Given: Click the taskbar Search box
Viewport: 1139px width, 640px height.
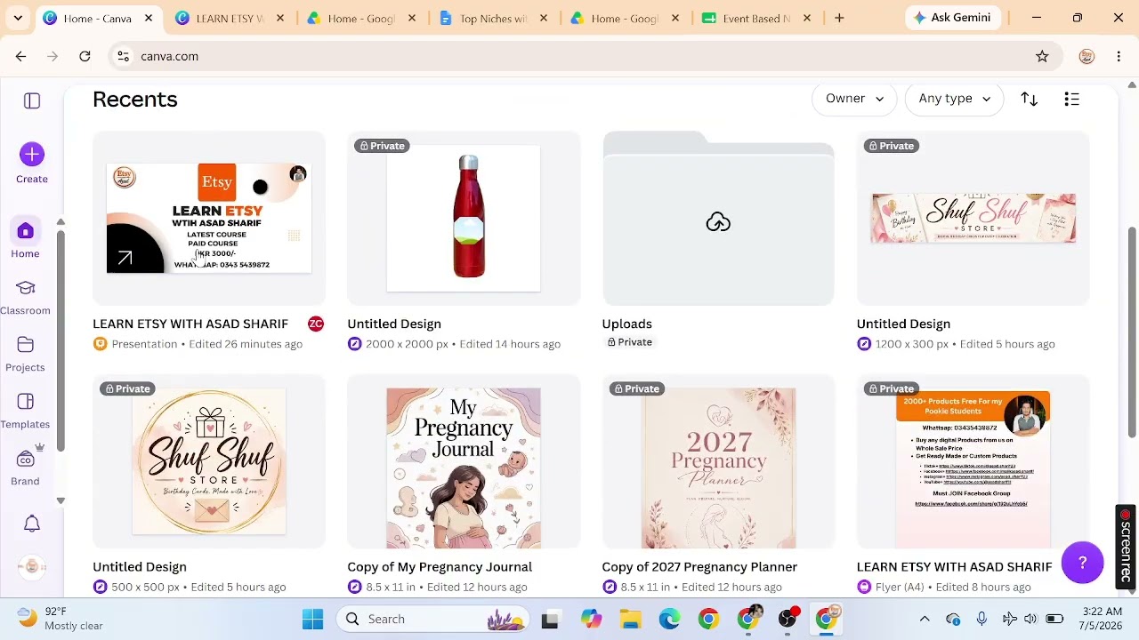Looking at the screenshot, I should click(432, 619).
